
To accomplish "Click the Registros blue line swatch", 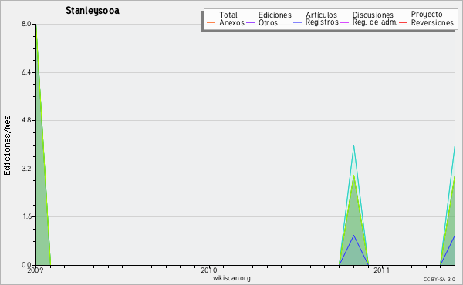I will point(297,22).
